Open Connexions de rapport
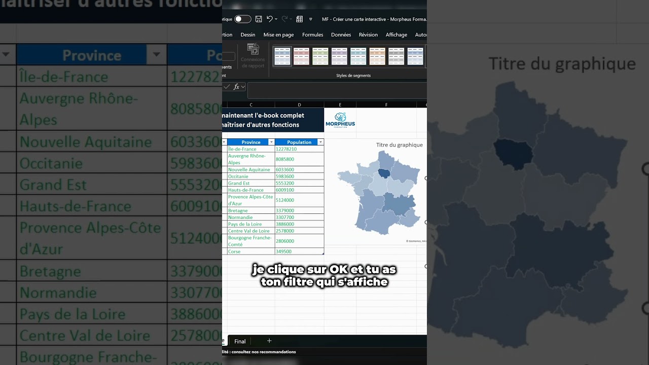Image resolution: width=649 pixels, height=365 pixels. click(253, 55)
